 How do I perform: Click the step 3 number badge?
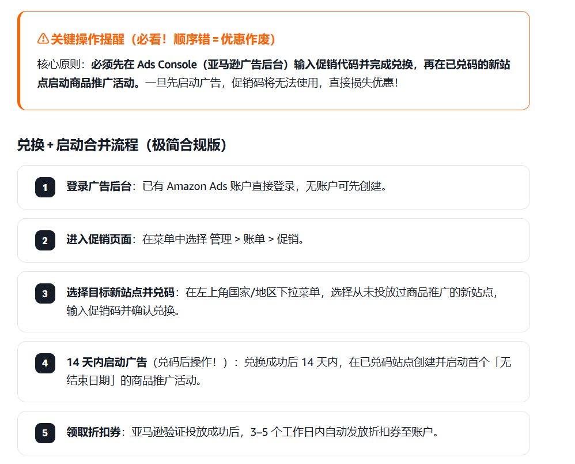(45, 294)
